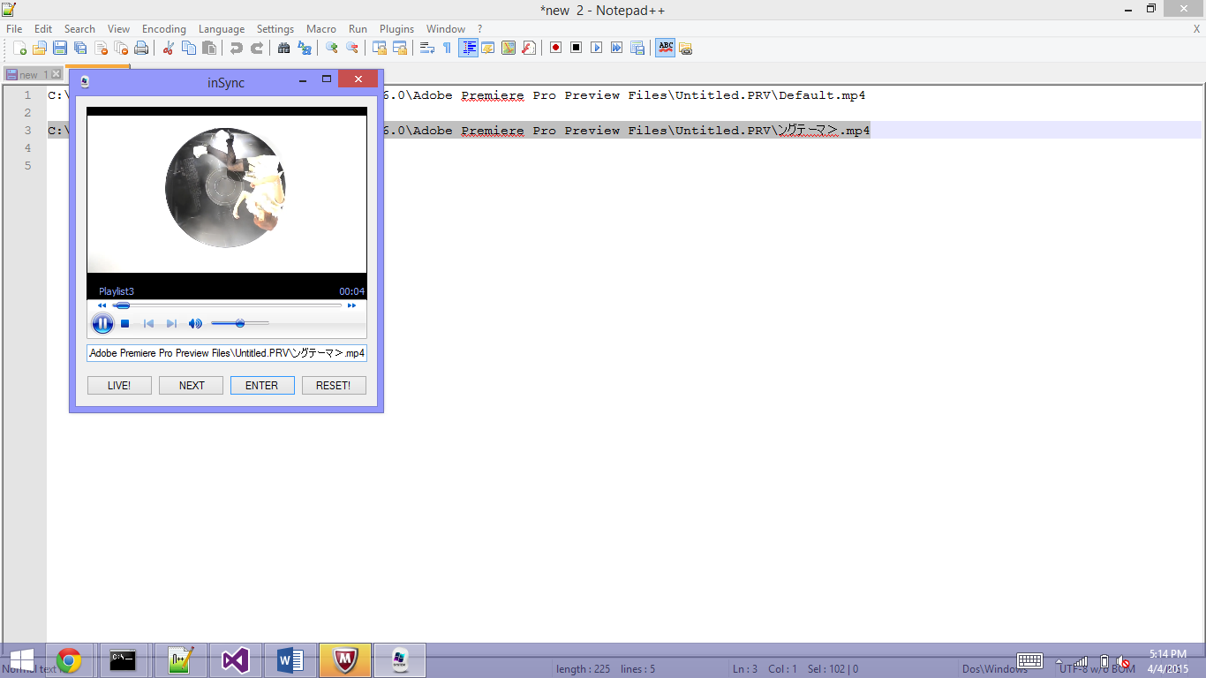Click line 1 ending with Default.mp4
1206x678 pixels.
point(623,94)
